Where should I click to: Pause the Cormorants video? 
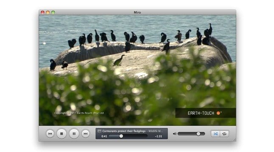(x=74, y=133)
